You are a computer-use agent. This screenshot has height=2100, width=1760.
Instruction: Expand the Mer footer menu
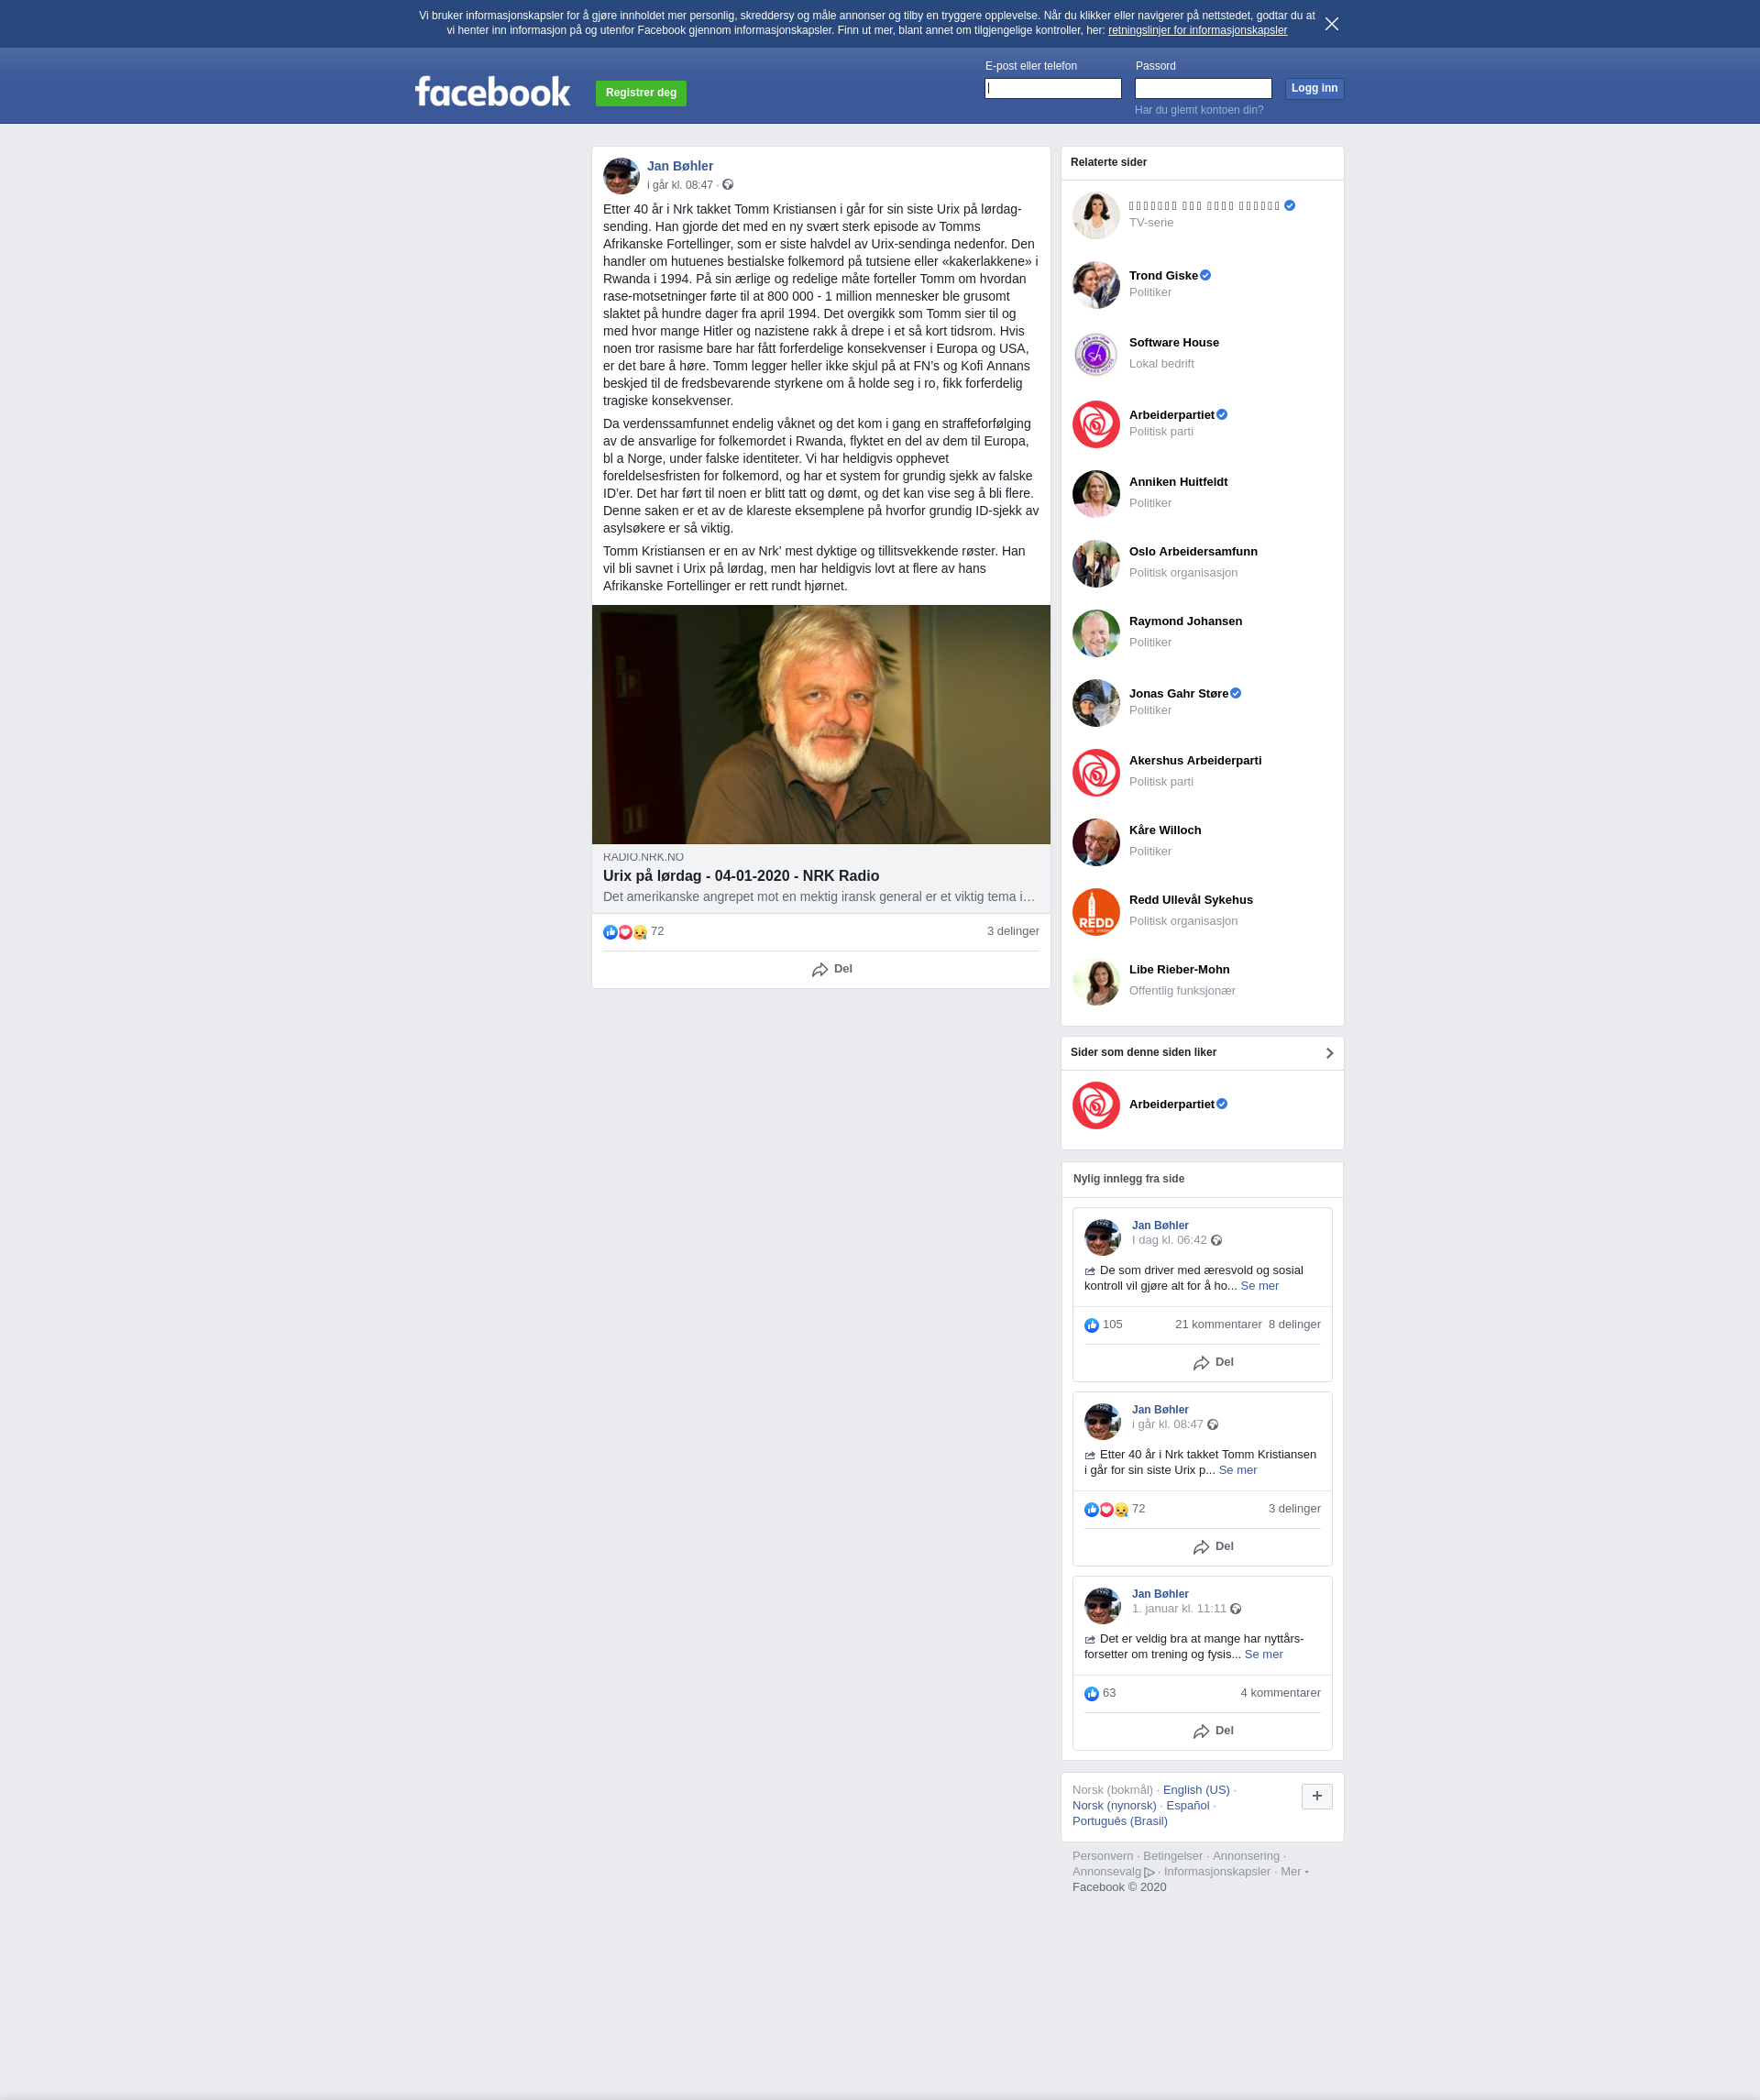1294,1871
